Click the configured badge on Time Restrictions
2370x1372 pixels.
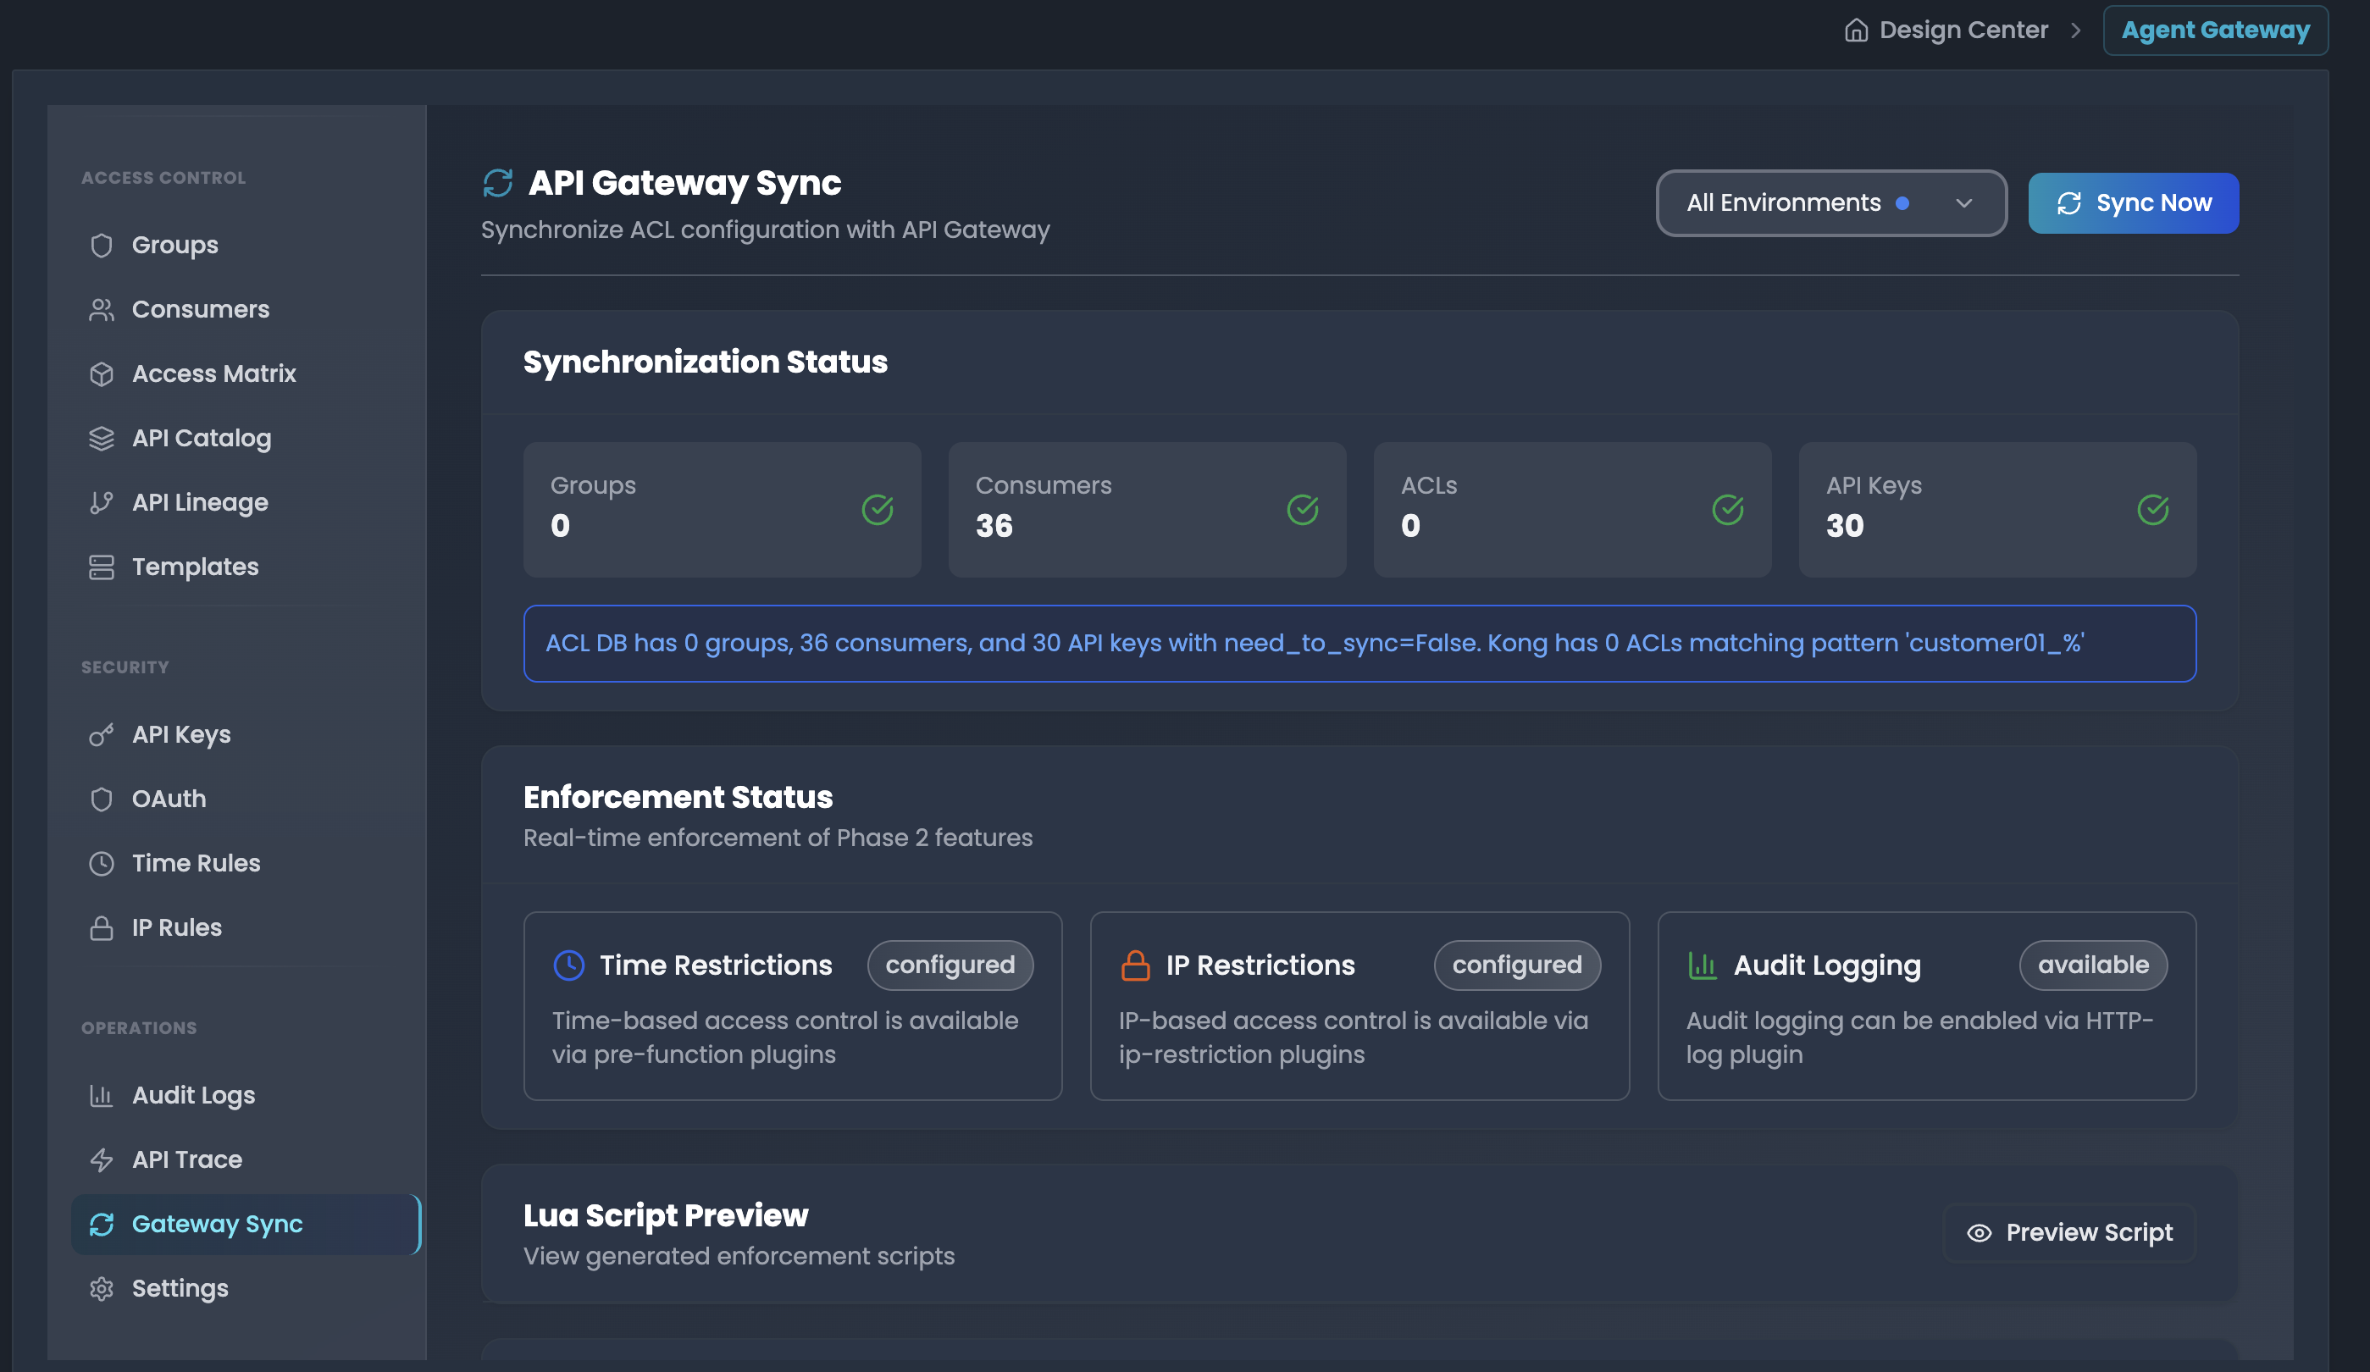(950, 965)
